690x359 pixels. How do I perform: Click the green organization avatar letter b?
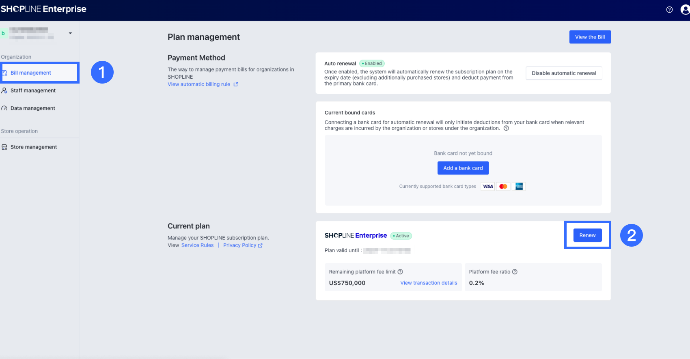tap(3, 33)
